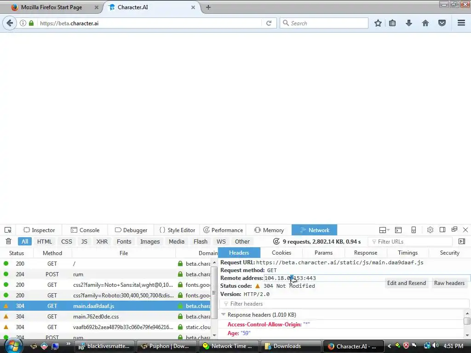The height and width of the screenshot is (353, 471).
Task: Click the Filter headers input field
Action: (x=344, y=304)
